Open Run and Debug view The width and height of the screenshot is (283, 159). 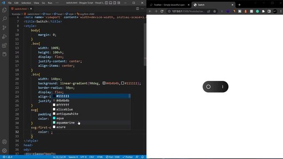point(4,36)
